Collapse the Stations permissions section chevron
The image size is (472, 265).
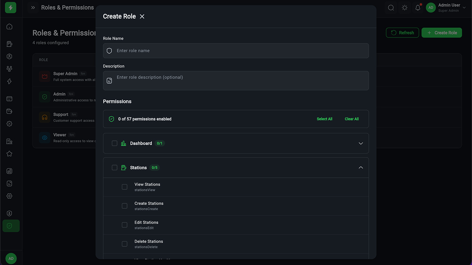point(361,167)
